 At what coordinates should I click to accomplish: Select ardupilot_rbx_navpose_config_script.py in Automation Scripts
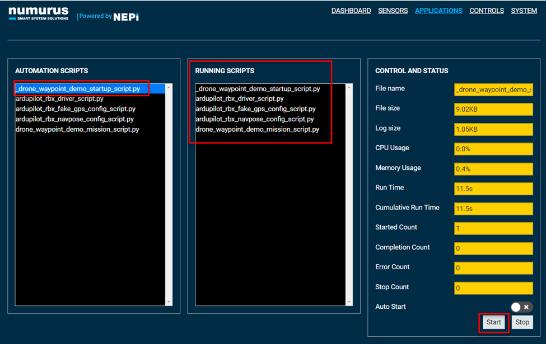click(x=71, y=118)
